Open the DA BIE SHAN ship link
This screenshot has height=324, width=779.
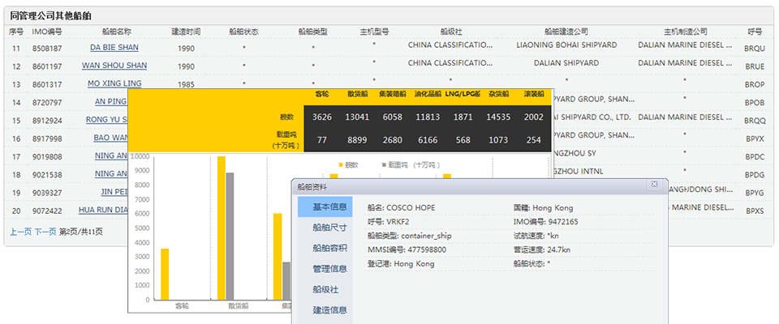pyautogui.click(x=114, y=48)
